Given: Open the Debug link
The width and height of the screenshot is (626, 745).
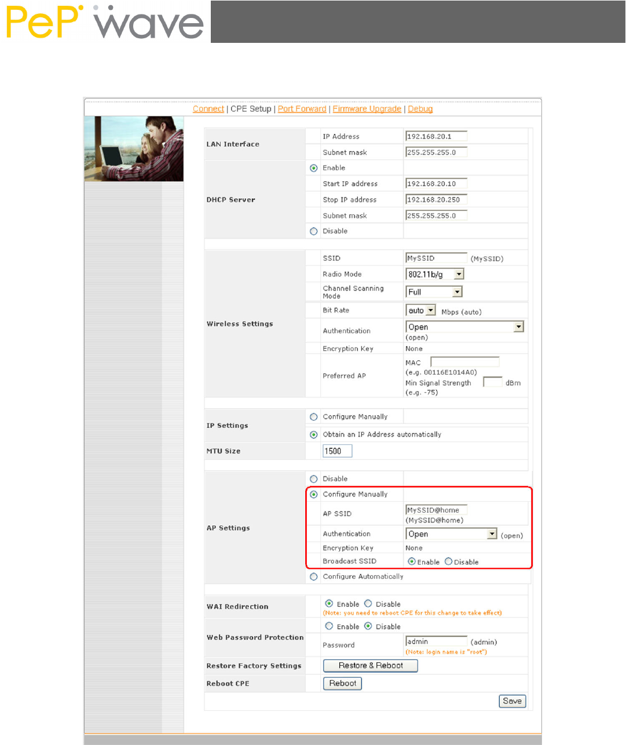Looking at the screenshot, I should click(x=420, y=109).
